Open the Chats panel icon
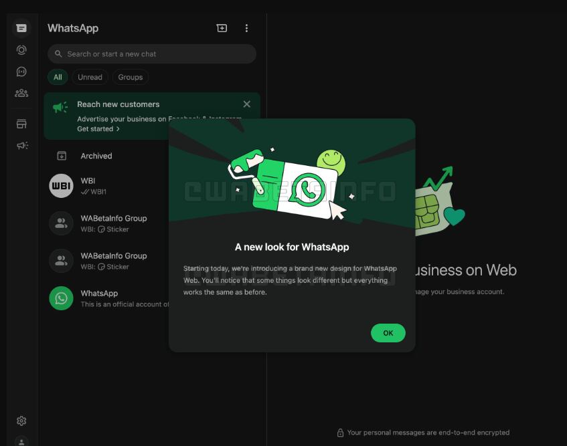Viewport: 567px width, 446px height. pos(21,27)
